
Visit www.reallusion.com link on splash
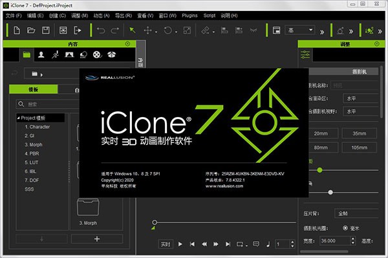(x=224, y=186)
